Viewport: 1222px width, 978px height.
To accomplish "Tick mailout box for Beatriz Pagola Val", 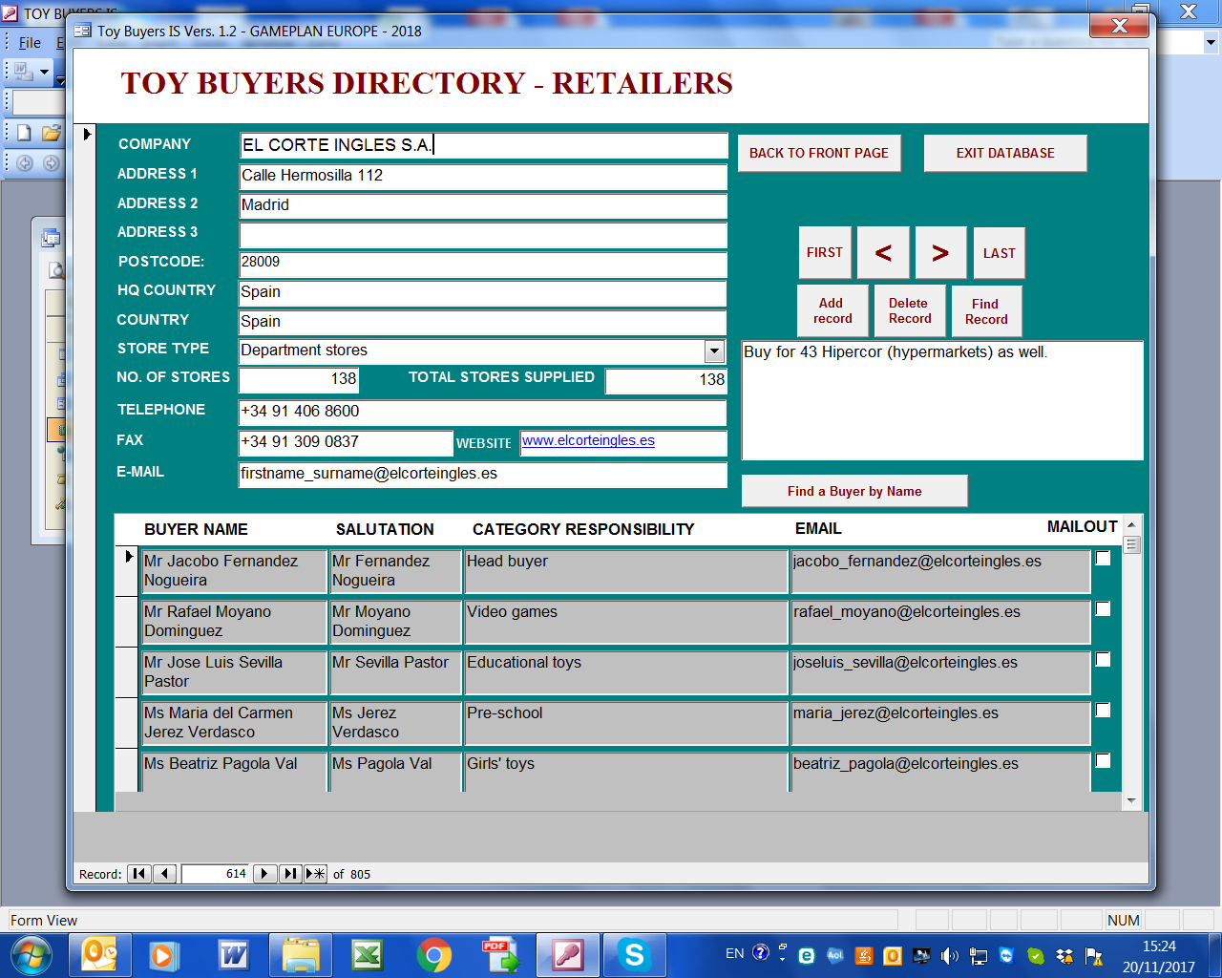I will pos(1103,760).
